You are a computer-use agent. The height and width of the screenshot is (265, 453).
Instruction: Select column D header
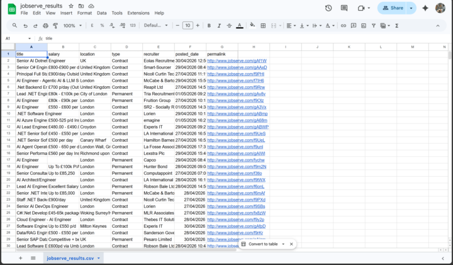point(126,47)
